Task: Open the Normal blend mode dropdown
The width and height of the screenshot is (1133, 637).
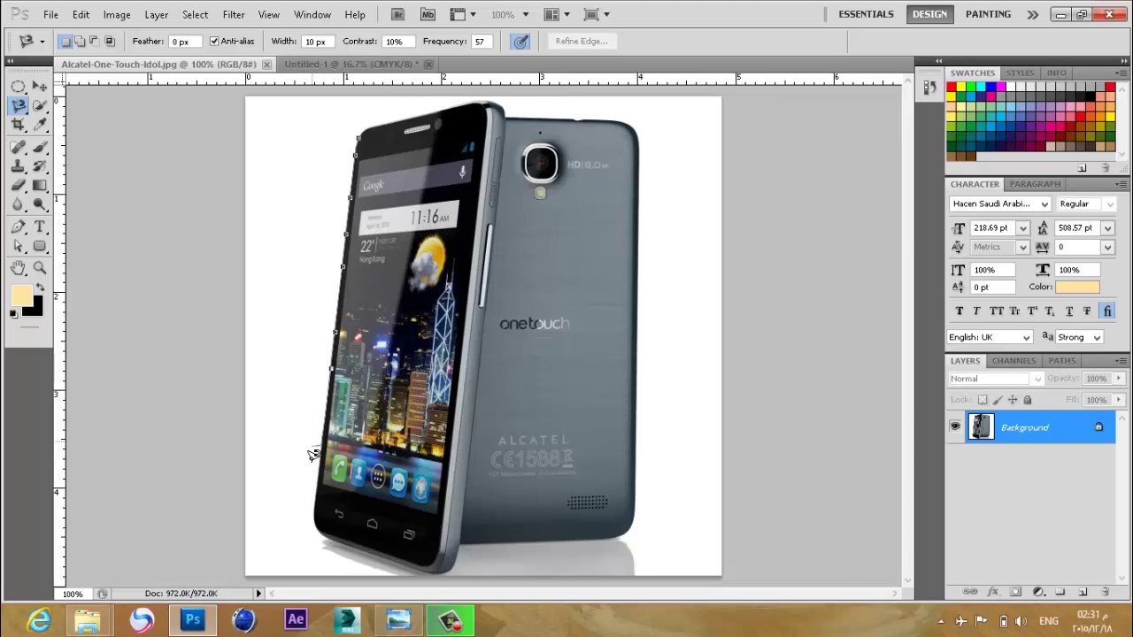Action: (996, 379)
